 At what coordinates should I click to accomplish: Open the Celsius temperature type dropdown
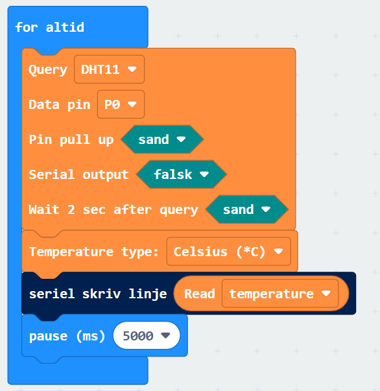pos(229,252)
